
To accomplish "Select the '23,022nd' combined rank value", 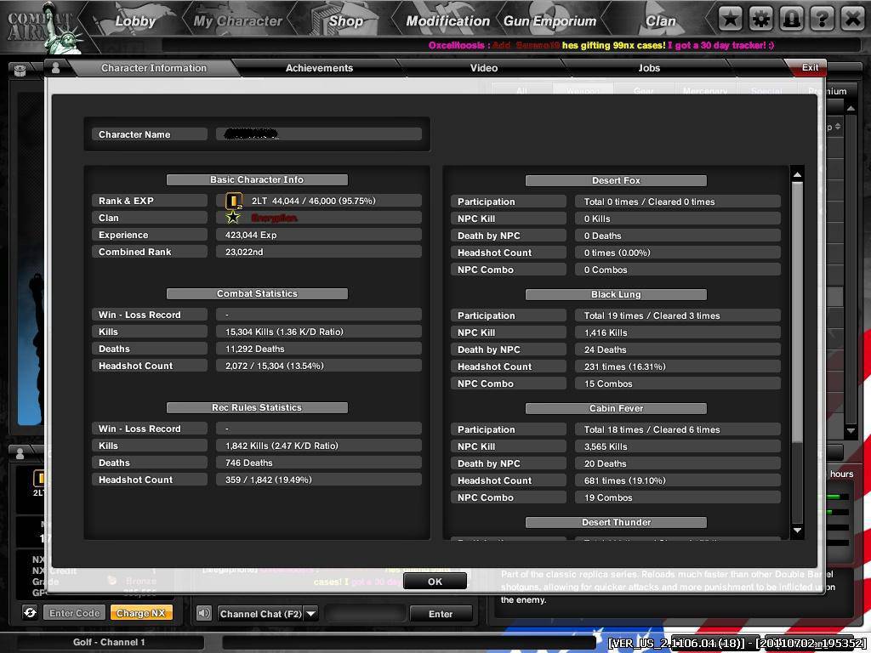I will (x=244, y=252).
